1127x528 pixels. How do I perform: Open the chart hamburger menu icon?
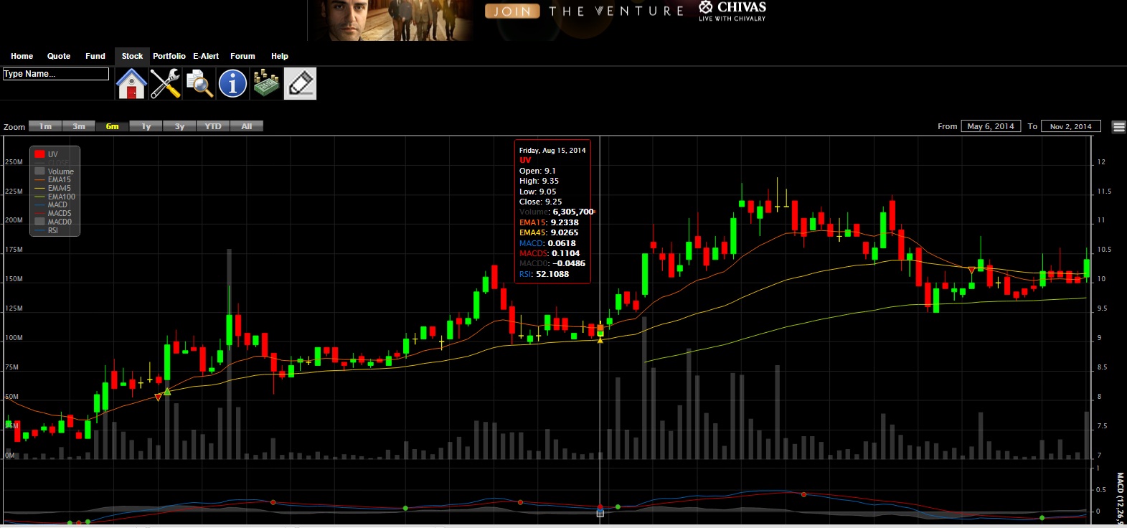[x=1118, y=127]
